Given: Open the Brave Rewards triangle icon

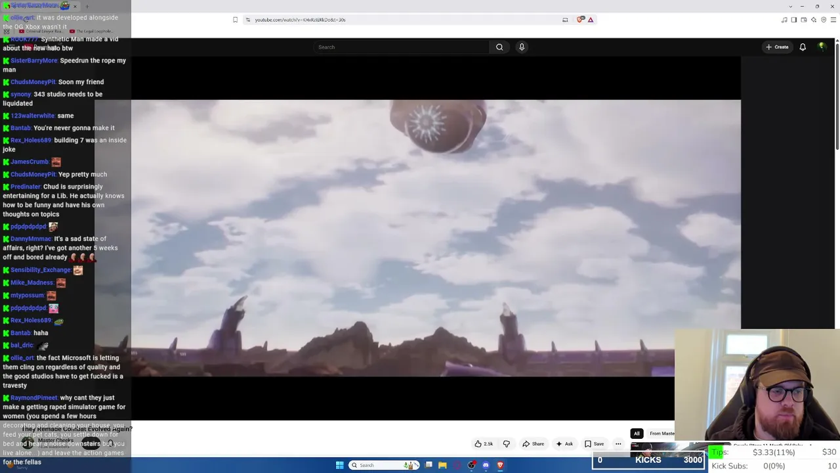Looking at the screenshot, I should [591, 20].
